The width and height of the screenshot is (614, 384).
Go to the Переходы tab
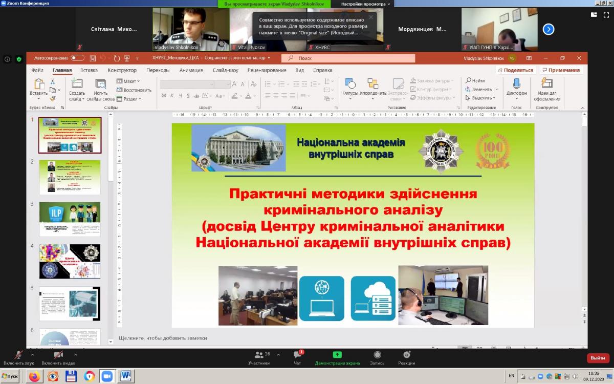pyautogui.click(x=158, y=70)
